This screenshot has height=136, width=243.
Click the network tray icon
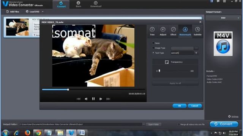point(220,133)
